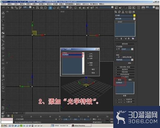Click the Pin Stack icon below modifier stack
This screenshot has width=160, height=128.
click(x=117, y=39)
